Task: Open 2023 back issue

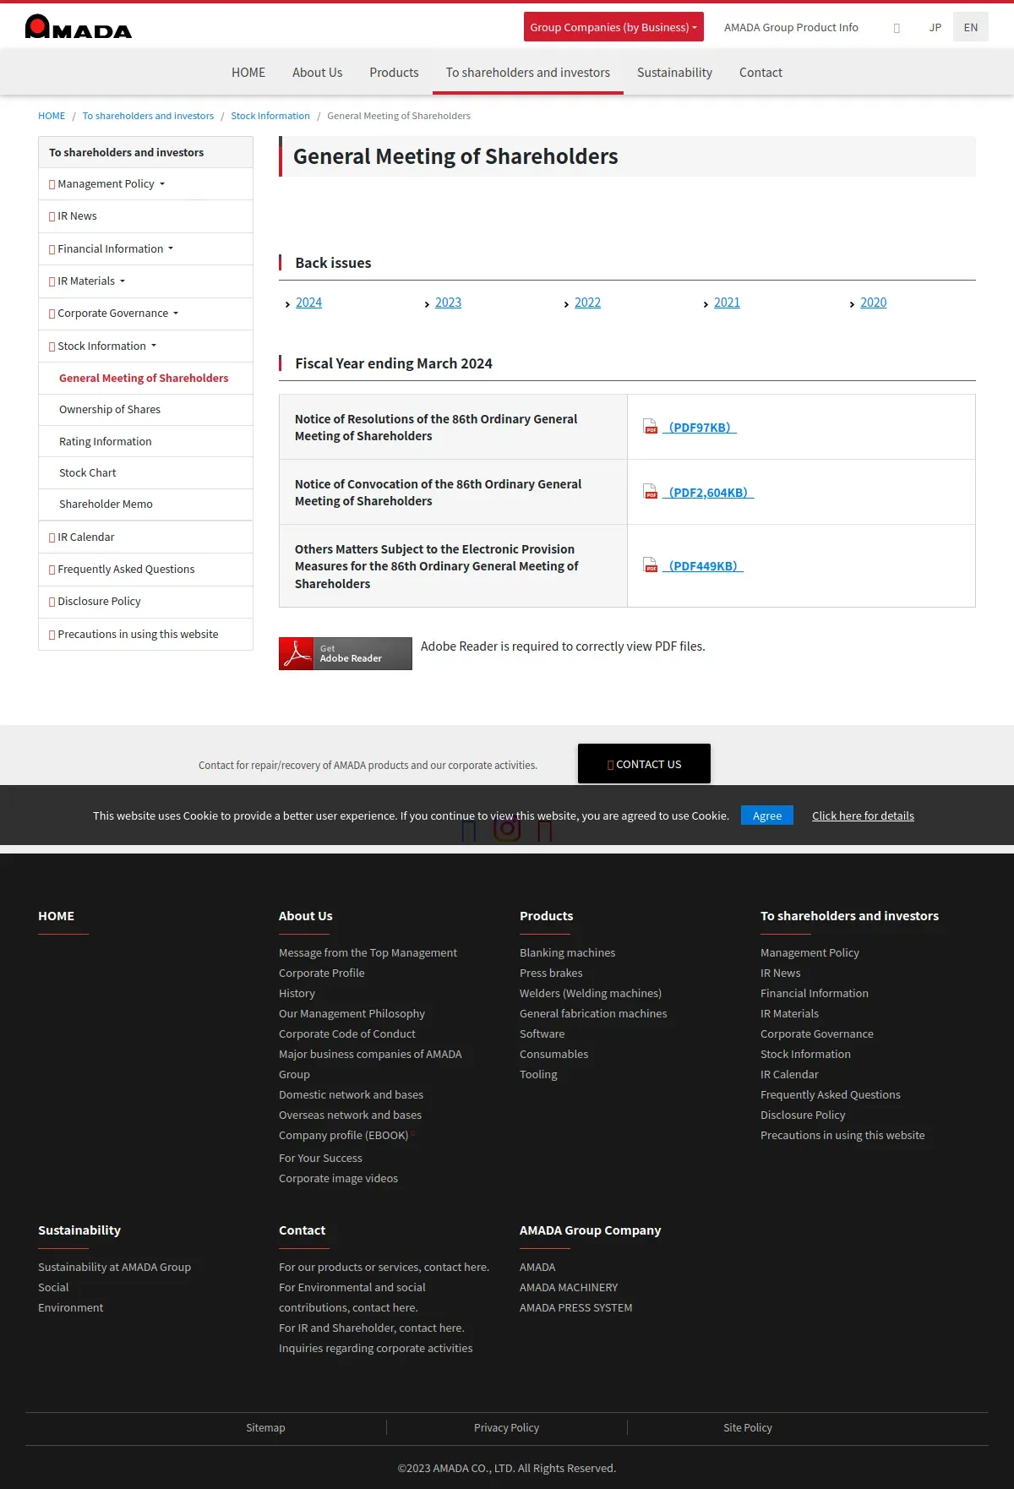Action: click(448, 303)
